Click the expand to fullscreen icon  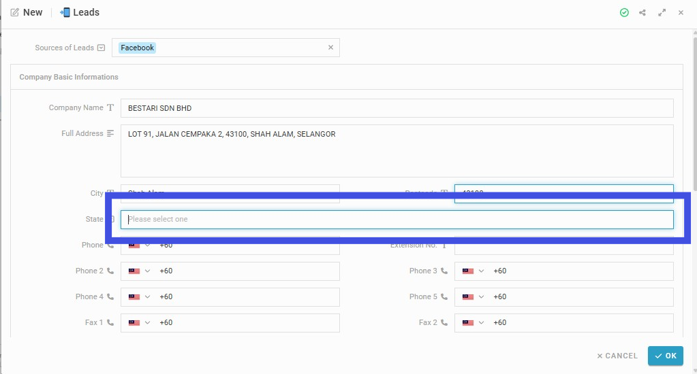coord(662,12)
